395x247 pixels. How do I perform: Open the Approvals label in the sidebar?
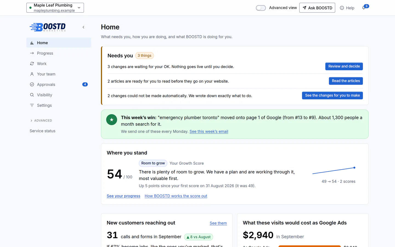46,85
